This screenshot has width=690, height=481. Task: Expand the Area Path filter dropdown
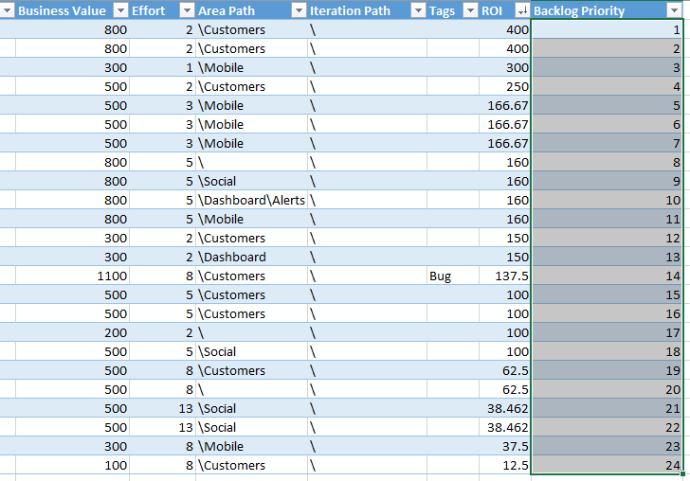[x=297, y=10]
